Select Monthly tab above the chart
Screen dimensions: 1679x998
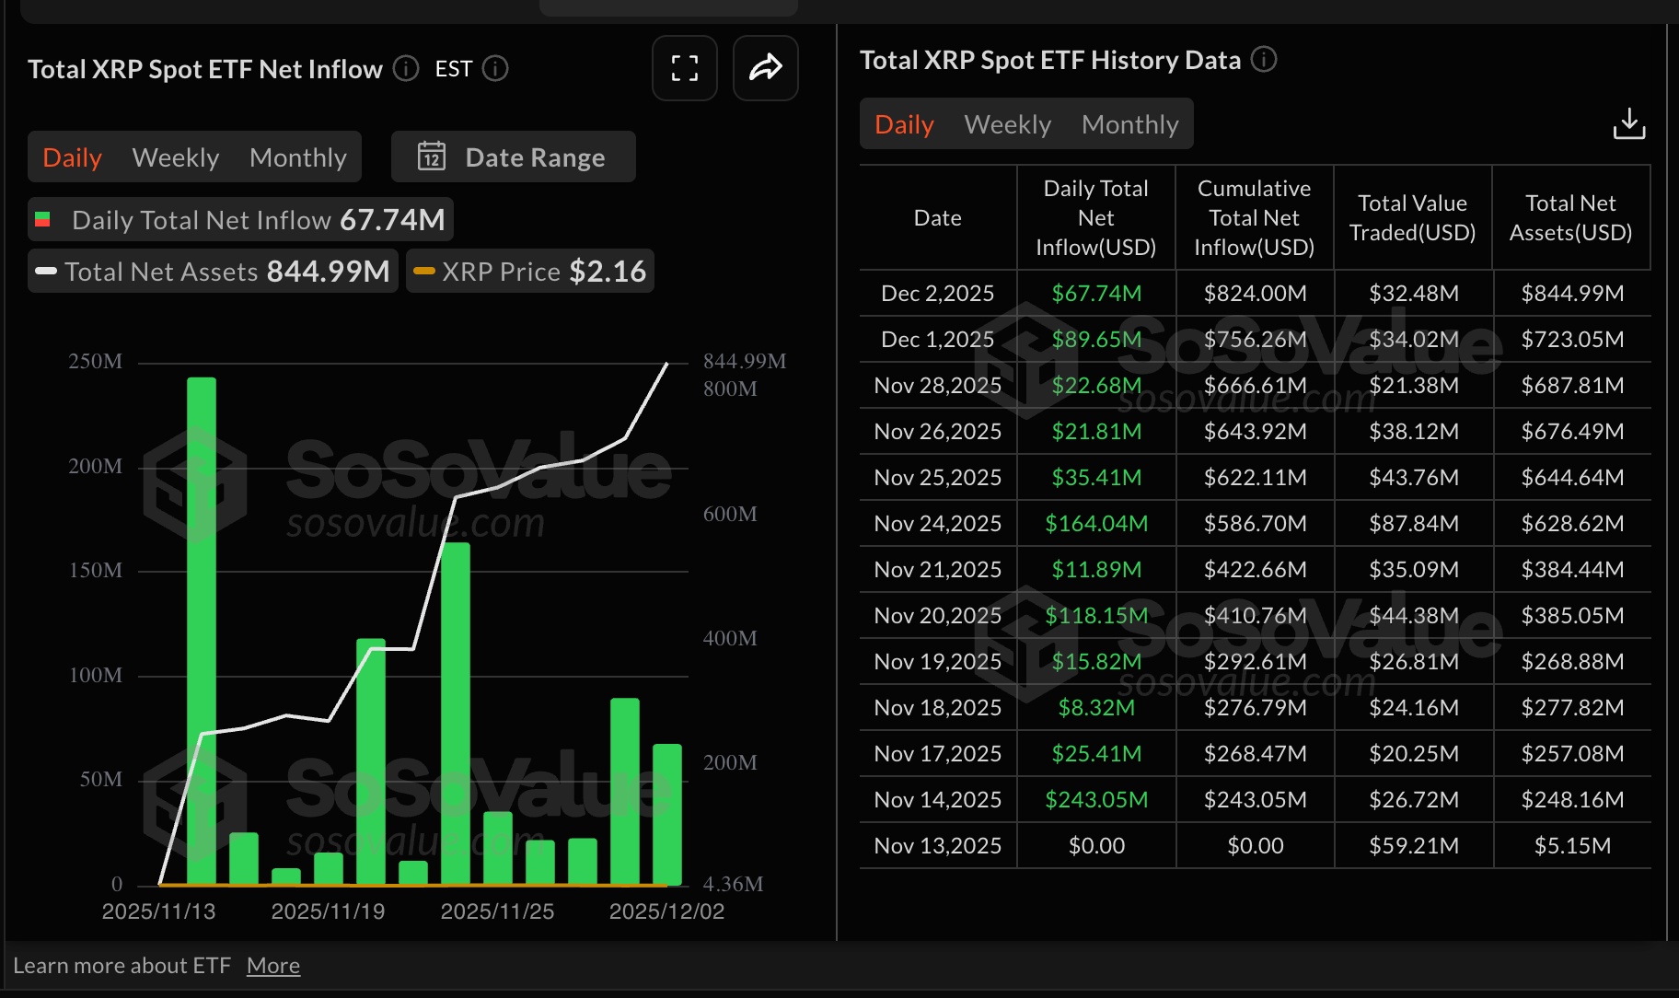[x=297, y=157]
